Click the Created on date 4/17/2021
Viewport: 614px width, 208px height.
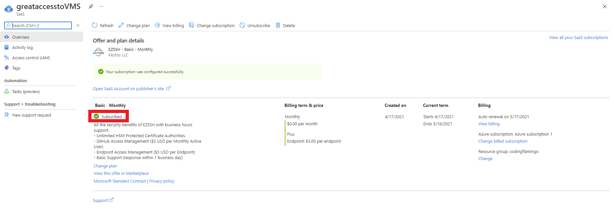tap(394, 117)
